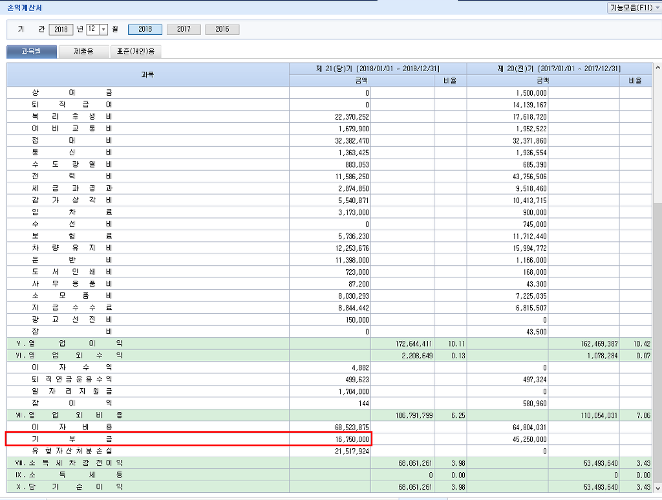Switch to the 제출용 tab

[83, 52]
